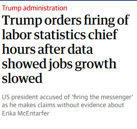
Task: Click the word 'administration' in the red section label
Action: pyautogui.click(x=45, y=8)
